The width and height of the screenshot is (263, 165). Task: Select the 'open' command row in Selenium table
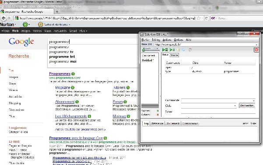210,67
